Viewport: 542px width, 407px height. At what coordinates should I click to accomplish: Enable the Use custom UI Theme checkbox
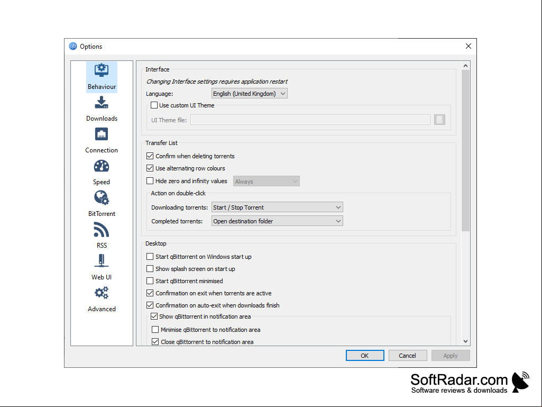tap(154, 105)
